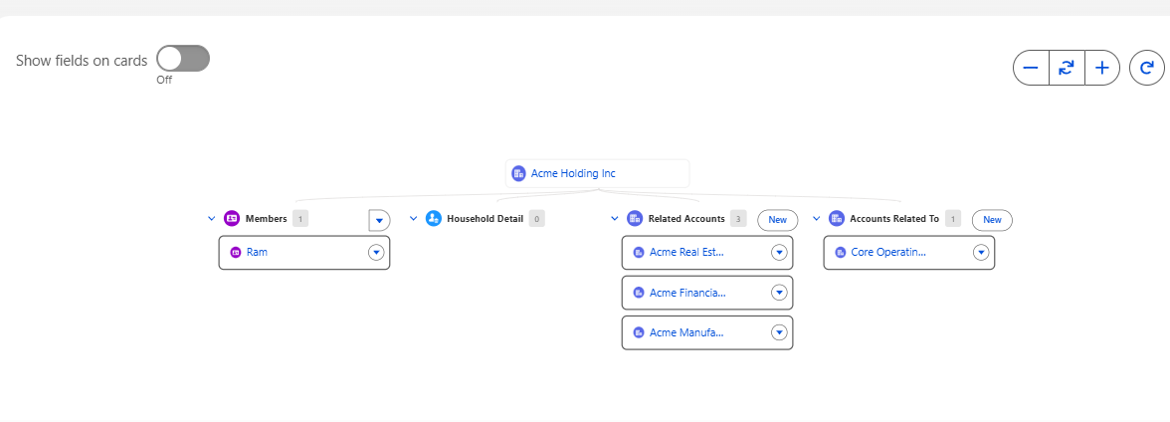Collapse the Household Detail group chevron
1170x422 pixels.
pos(414,219)
